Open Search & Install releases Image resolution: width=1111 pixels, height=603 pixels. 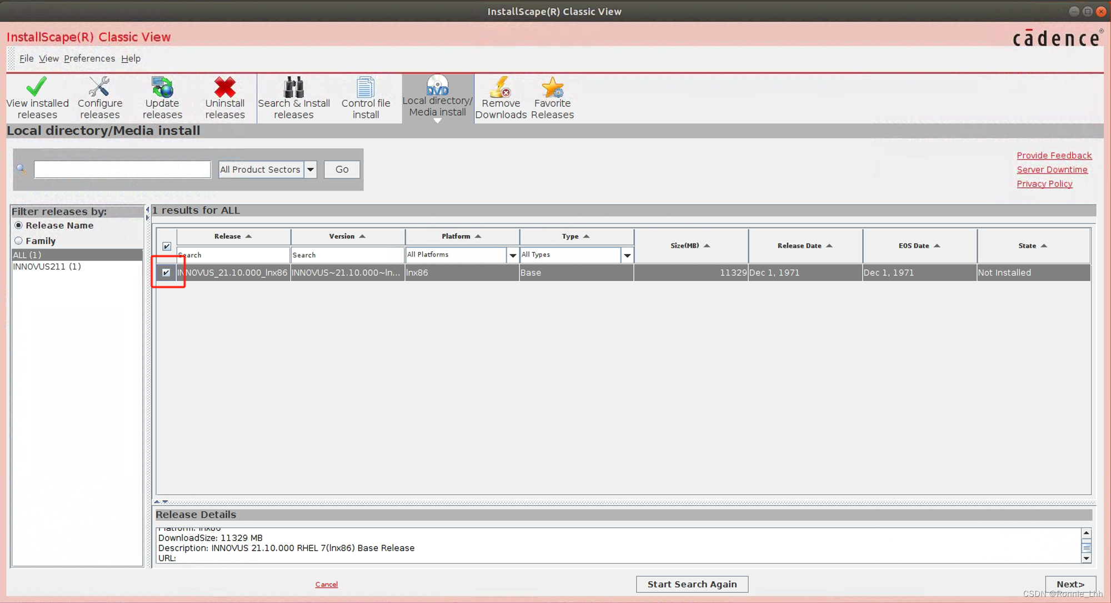point(293,98)
